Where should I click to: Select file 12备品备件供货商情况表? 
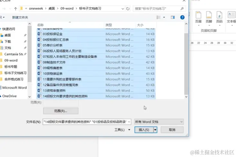(96, 85)
